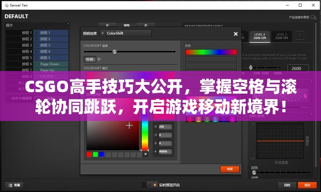This screenshot has height=192, width=321.
Task: Select the 按钮 3 mapping row
Action: pos(37,45)
